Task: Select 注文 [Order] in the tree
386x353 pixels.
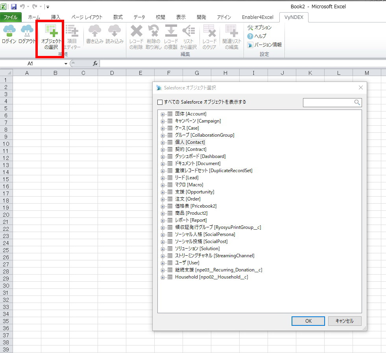Action: pos(188,199)
